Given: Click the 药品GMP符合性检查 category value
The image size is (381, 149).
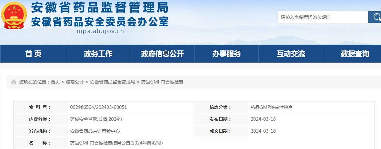Looking at the screenshot, I should [272, 107].
